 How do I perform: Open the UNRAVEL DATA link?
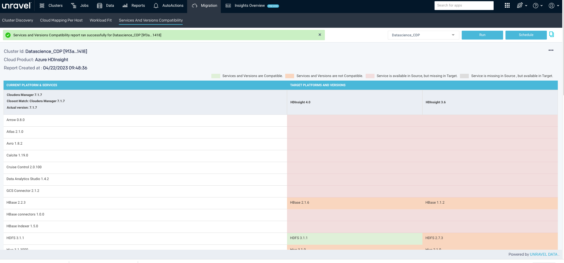click(544, 254)
